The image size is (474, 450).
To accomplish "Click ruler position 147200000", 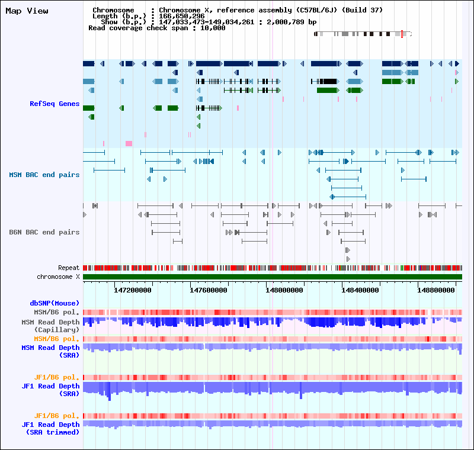I will pos(132,290).
